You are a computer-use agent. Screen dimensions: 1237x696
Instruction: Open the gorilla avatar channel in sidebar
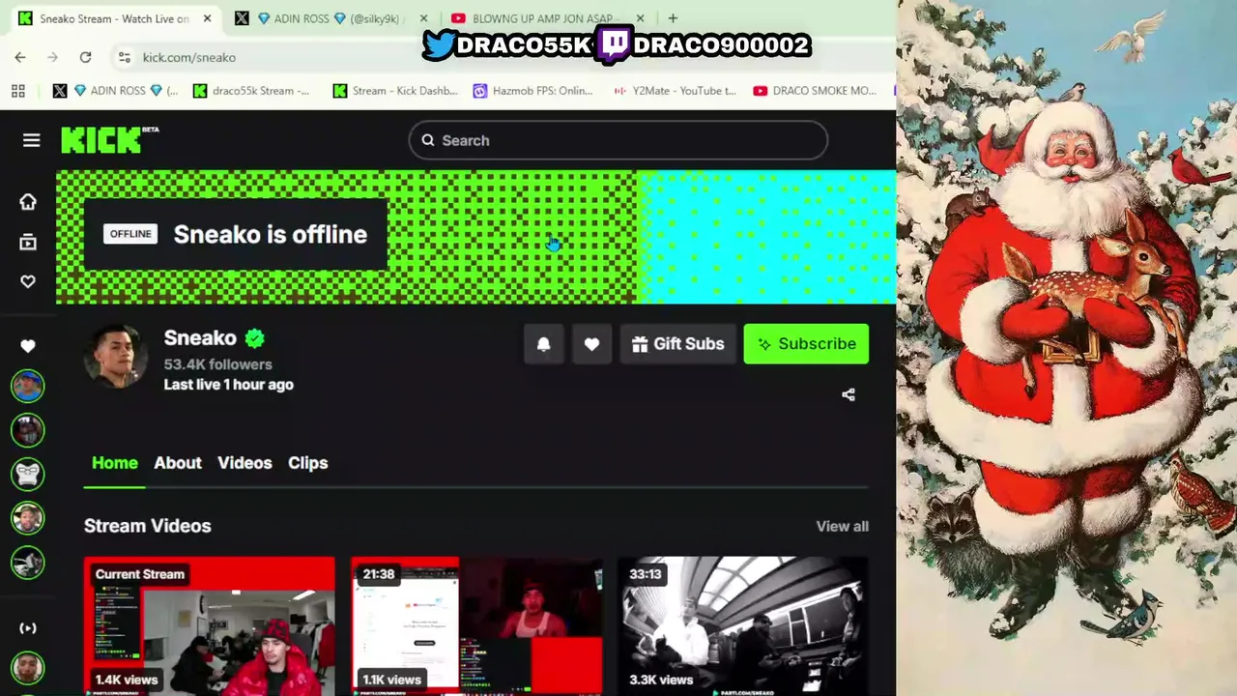click(28, 474)
